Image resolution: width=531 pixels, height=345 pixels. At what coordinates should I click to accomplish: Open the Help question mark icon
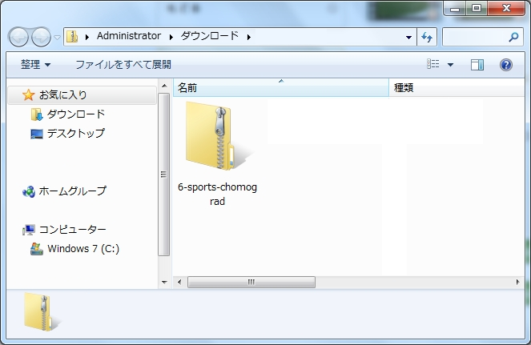(x=505, y=65)
